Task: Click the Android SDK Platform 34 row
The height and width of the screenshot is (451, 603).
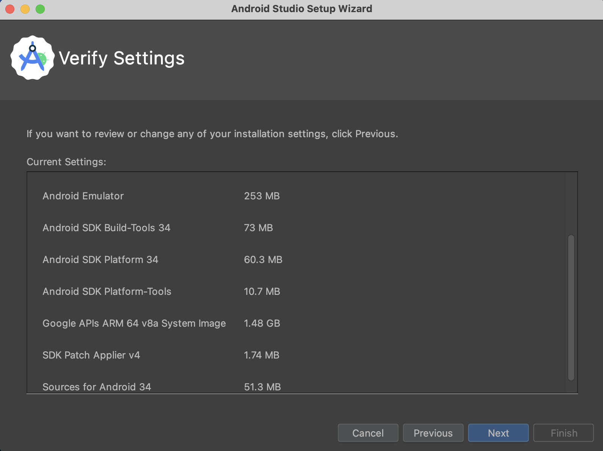Action: [x=100, y=260]
